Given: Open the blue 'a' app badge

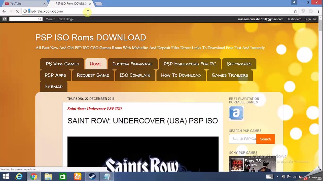Looking at the screenshot, I should 236,113.
